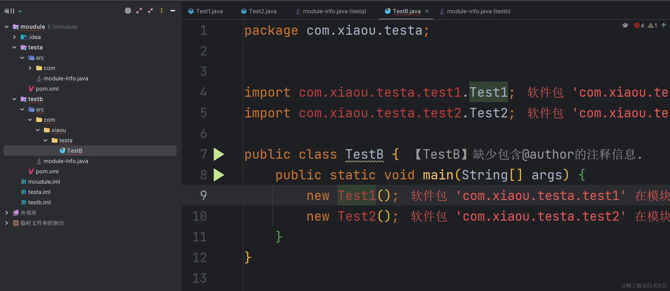Image resolution: width=670 pixels, height=291 pixels.
Task: Click line number 4 in gutter
Action: click(204, 92)
